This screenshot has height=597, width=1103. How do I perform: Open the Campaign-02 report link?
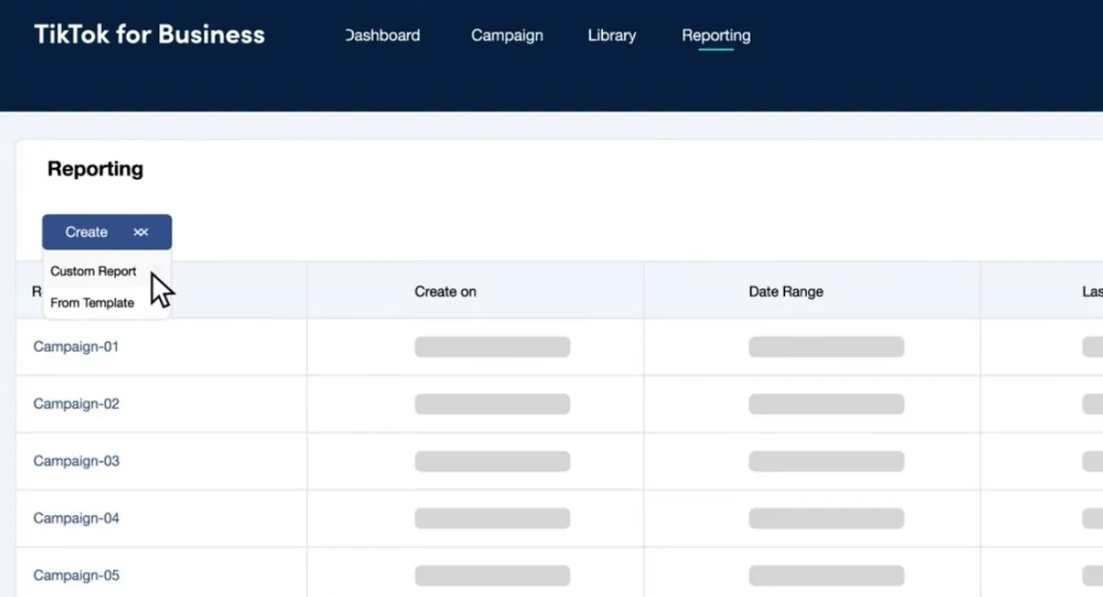(75, 404)
